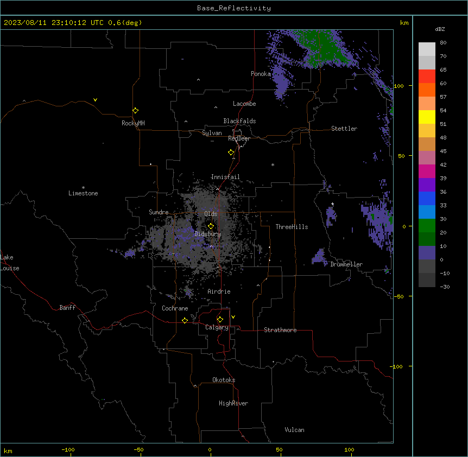This screenshot has width=468, height=457.
Task: Click the HighRiver label
Action: (233, 403)
